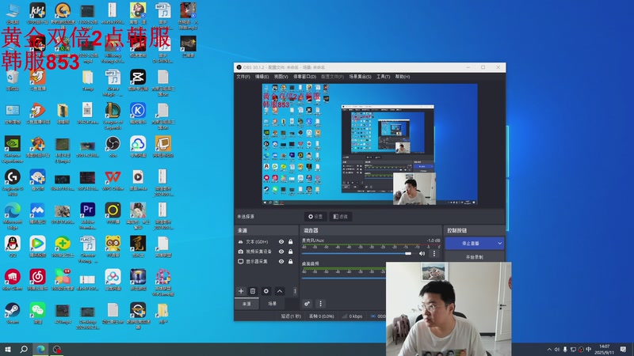The image size is (634, 356).
Task: Open sources toolbar three-dot overflow menu
Action: click(x=295, y=291)
